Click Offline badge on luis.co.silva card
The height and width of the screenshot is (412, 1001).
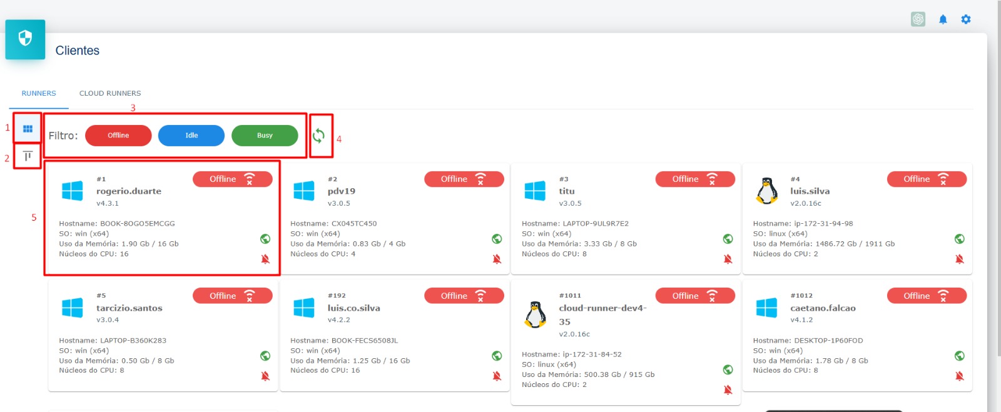click(x=464, y=296)
